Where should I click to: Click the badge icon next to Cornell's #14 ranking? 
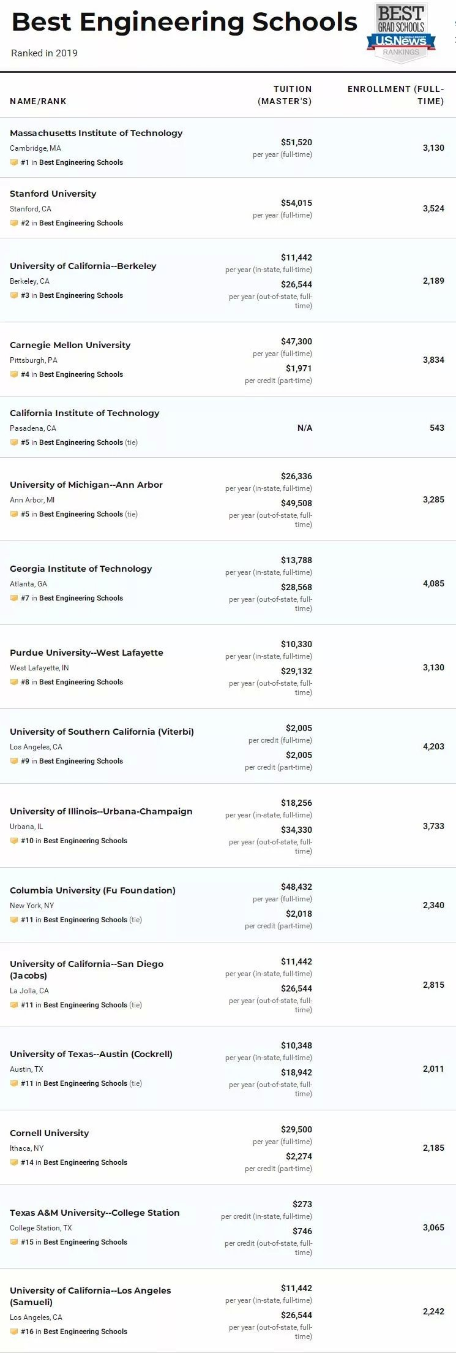tap(13, 1162)
